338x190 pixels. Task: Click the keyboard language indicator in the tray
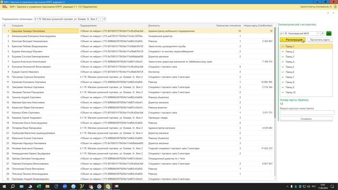pos(314,186)
